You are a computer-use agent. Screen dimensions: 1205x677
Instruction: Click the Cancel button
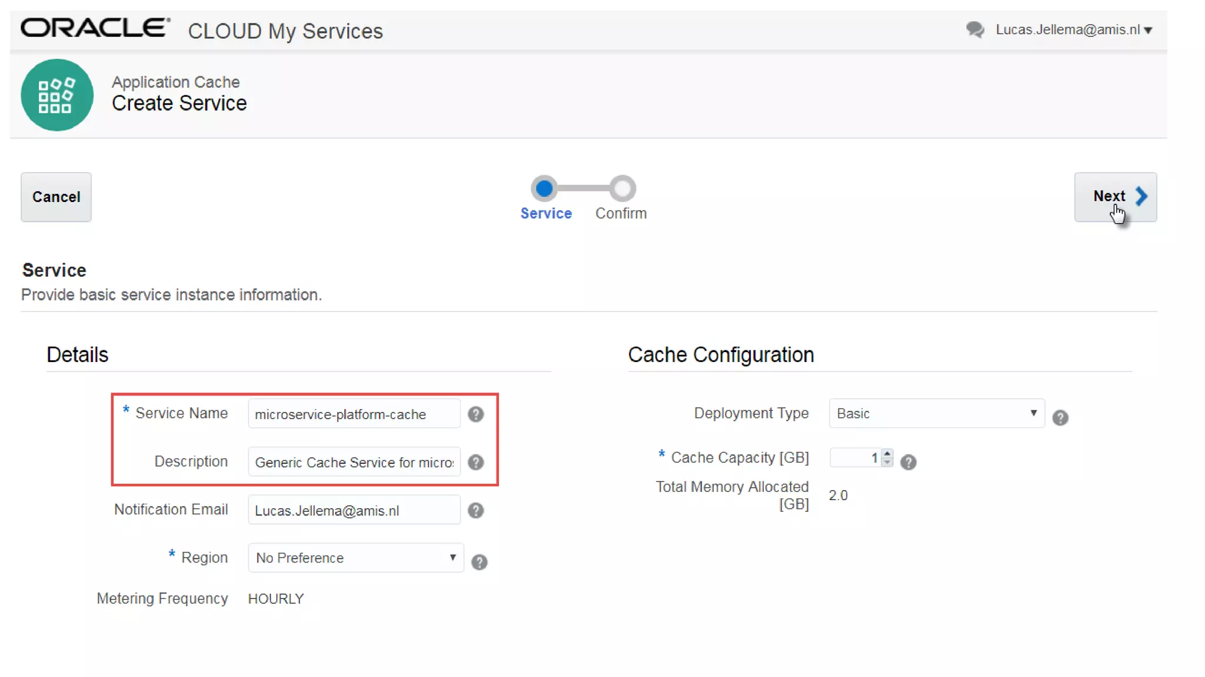(x=56, y=197)
